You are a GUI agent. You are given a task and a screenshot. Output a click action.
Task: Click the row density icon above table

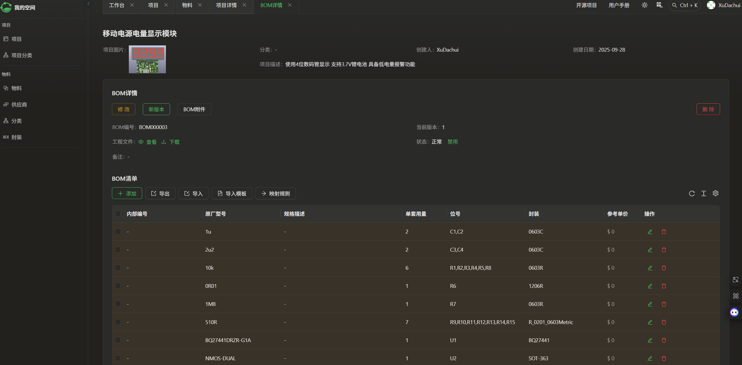point(704,193)
